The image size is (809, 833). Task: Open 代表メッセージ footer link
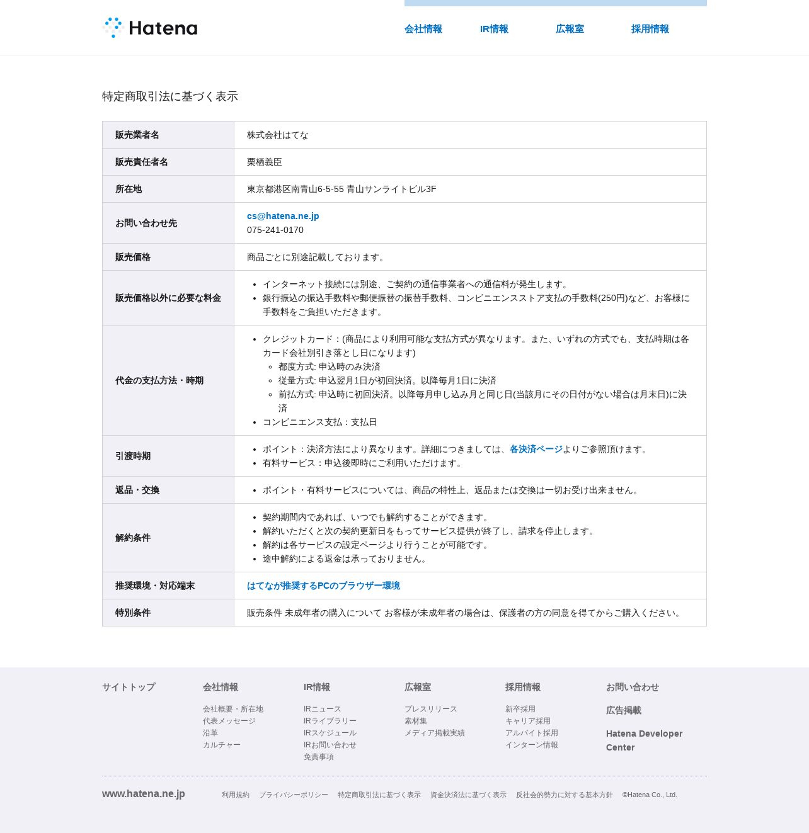pyautogui.click(x=229, y=721)
